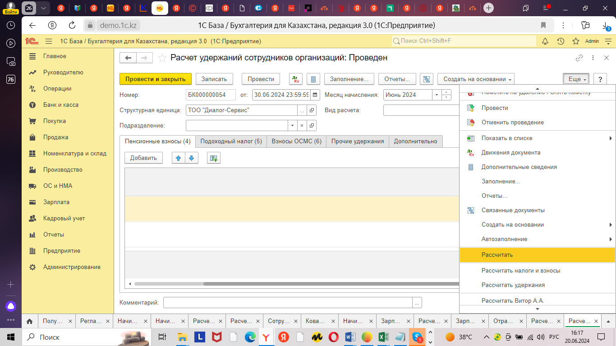Expand the Подразделение field dropdown arrow

[293, 126]
